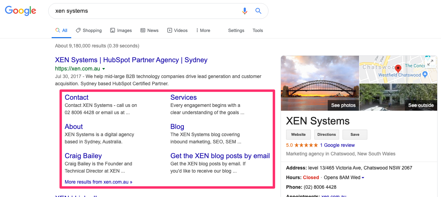This screenshot has height=197, width=441.
Task: Click the Save button for XEN Systems
Action: tap(355, 134)
